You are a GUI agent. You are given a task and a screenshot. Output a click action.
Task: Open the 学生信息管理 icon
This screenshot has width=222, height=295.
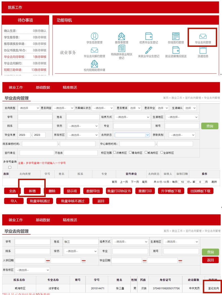94,36
